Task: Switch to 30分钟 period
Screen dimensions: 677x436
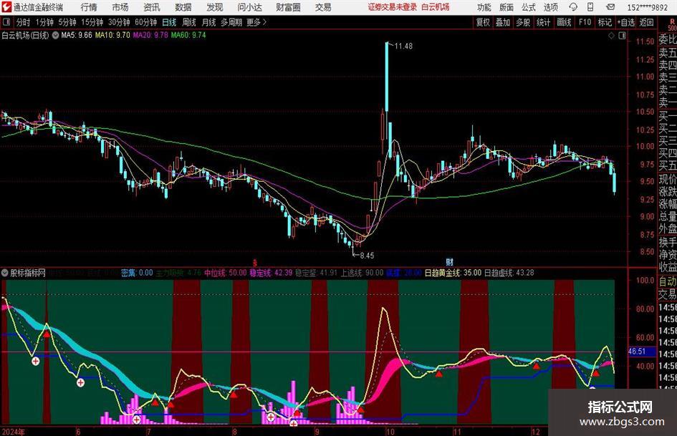Action: pyautogui.click(x=119, y=22)
